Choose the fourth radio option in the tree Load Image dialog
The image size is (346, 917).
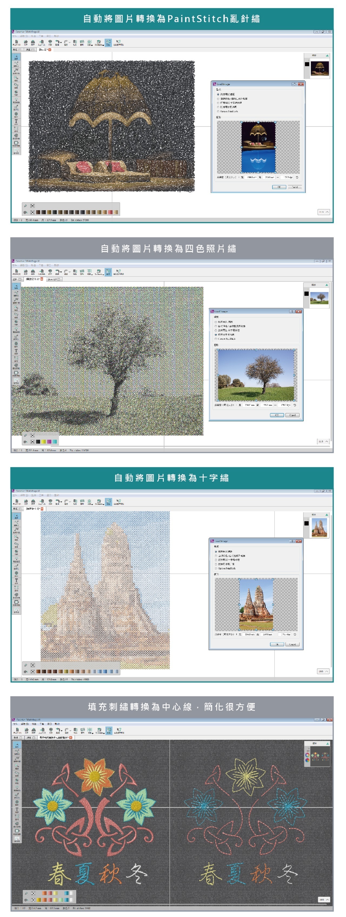tap(216, 334)
